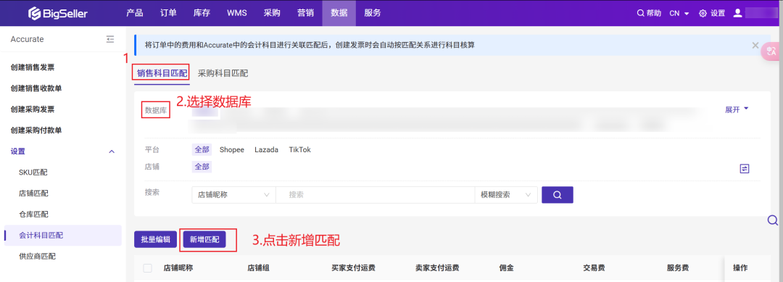Click into the 搜索 text field
The image size is (783, 282).
[x=375, y=195]
